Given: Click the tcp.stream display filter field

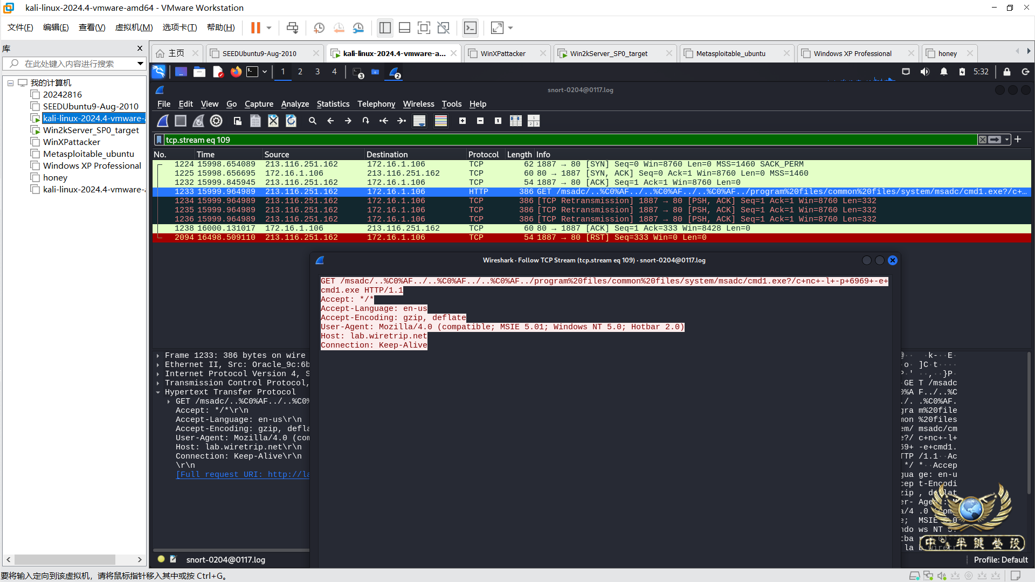Looking at the screenshot, I should point(539,140).
